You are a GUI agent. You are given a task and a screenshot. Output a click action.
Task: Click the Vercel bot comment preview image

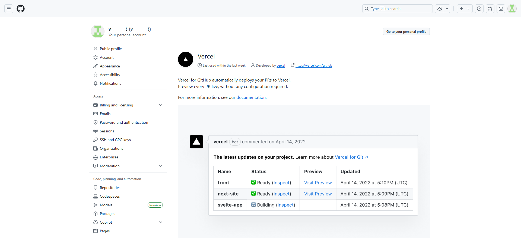click(304, 173)
